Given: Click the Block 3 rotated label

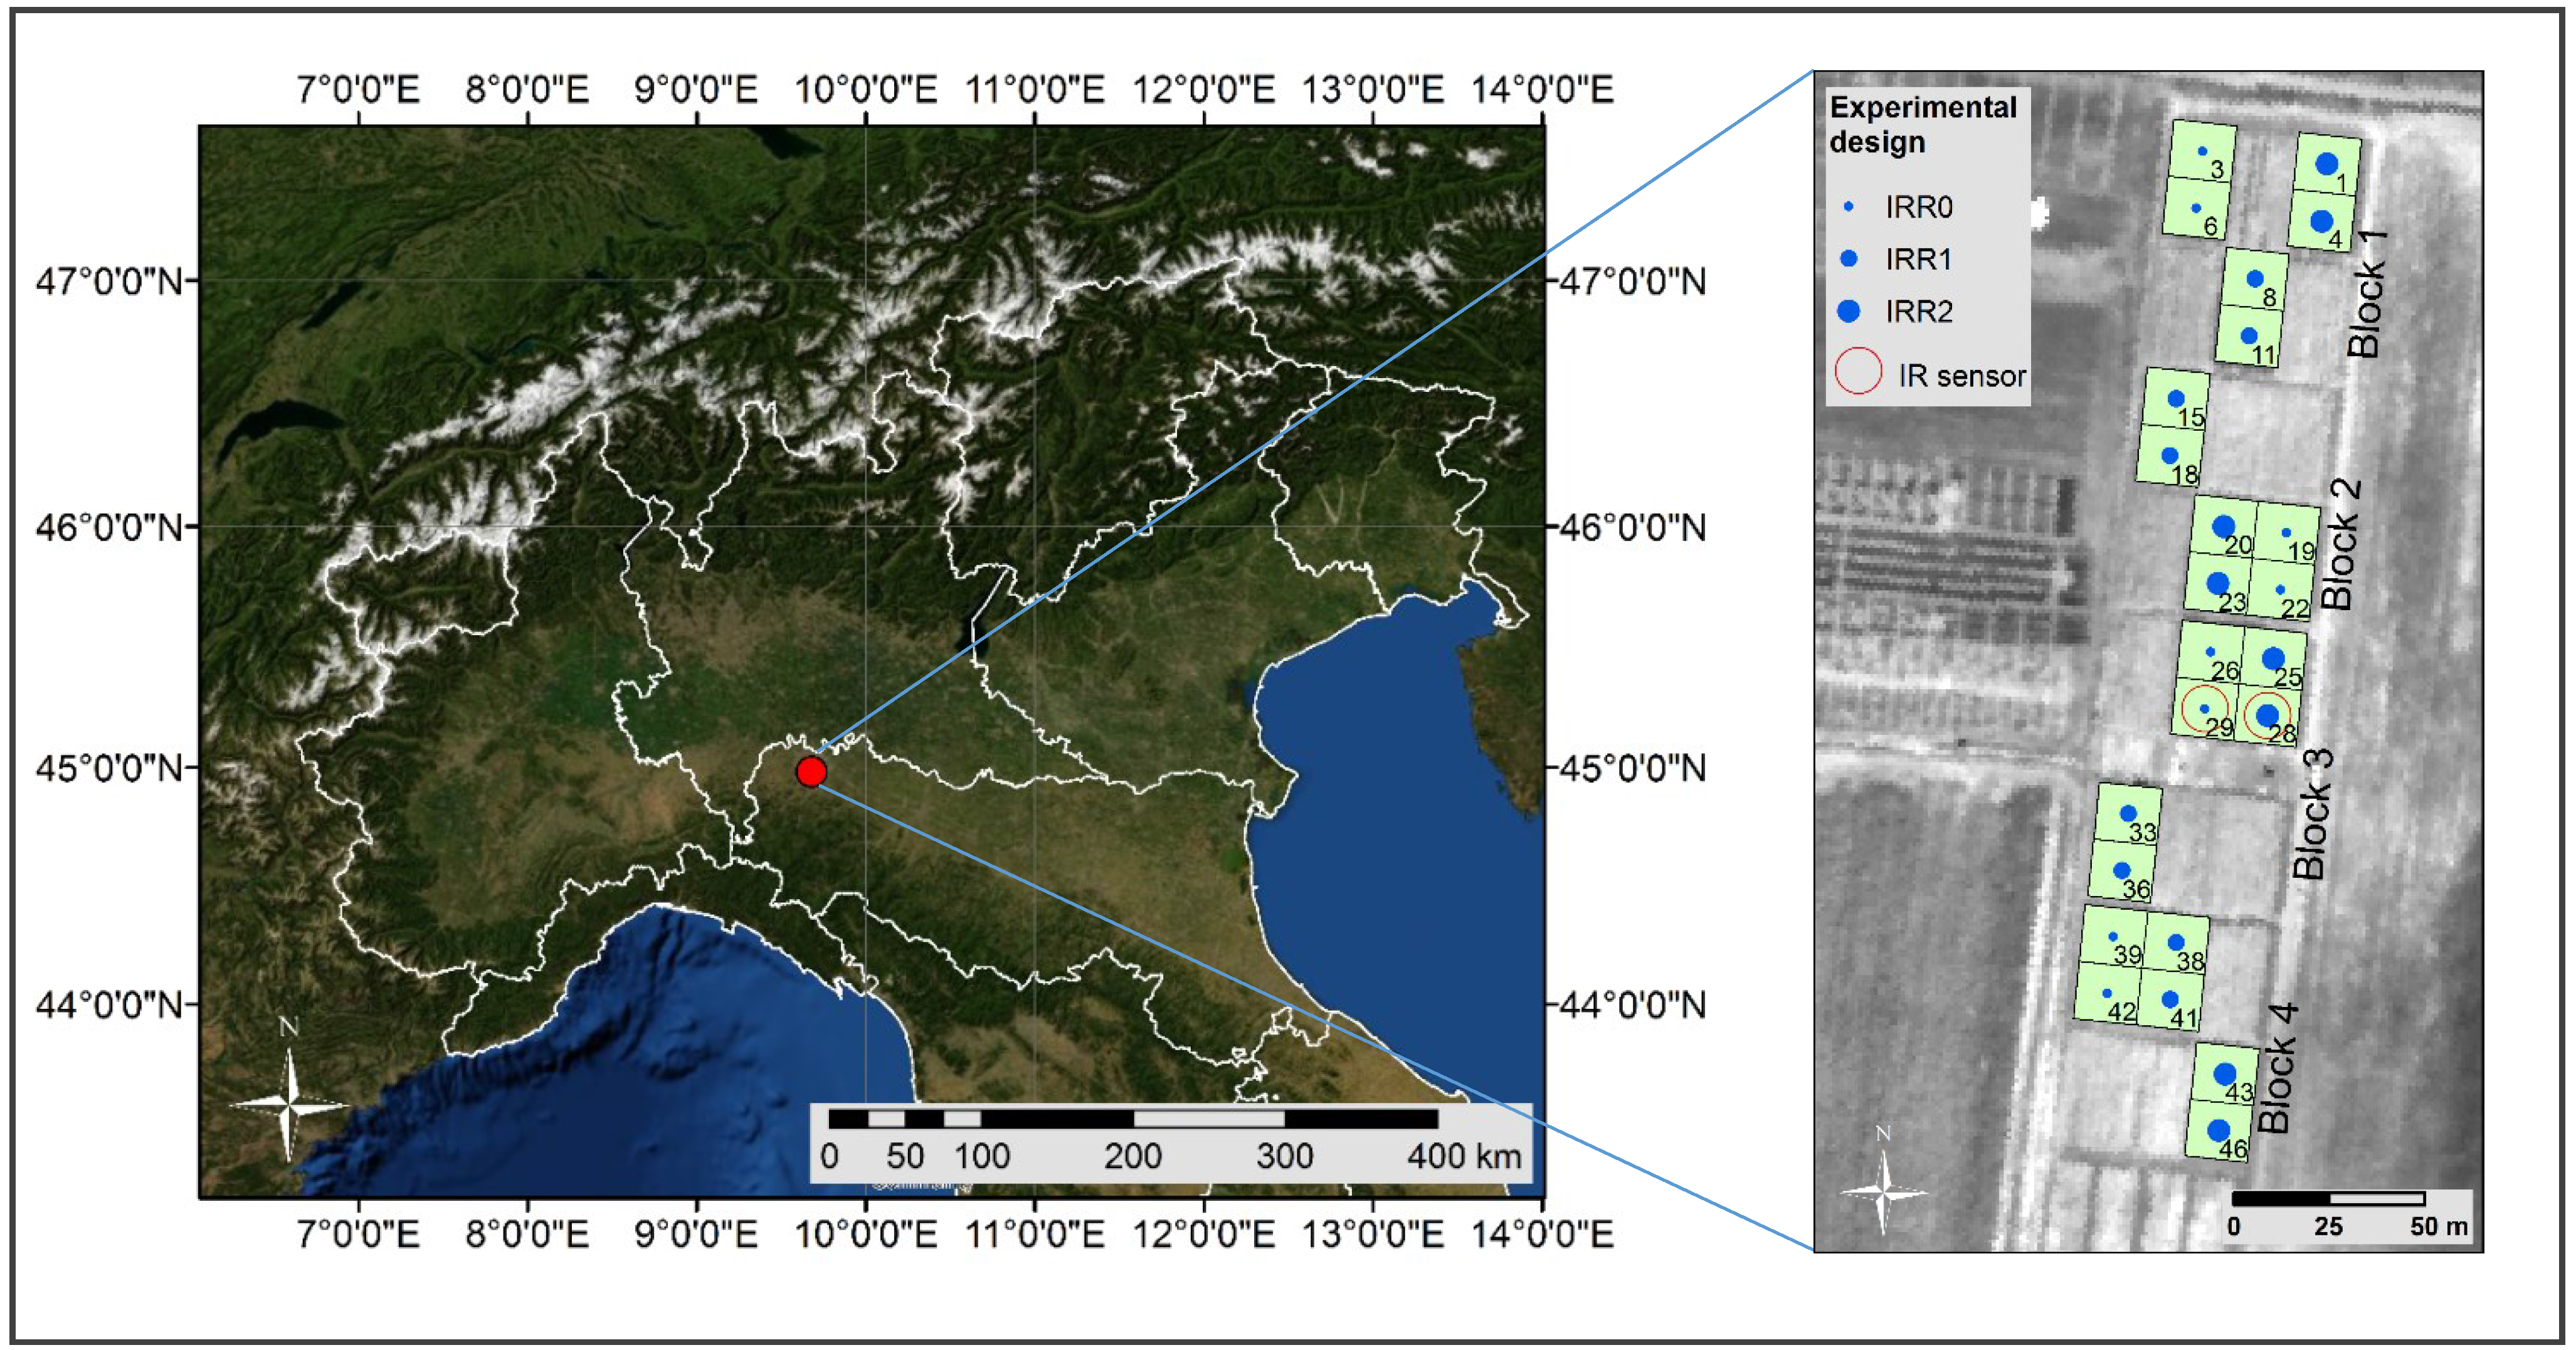Looking at the screenshot, I should (x=2312, y=814).
